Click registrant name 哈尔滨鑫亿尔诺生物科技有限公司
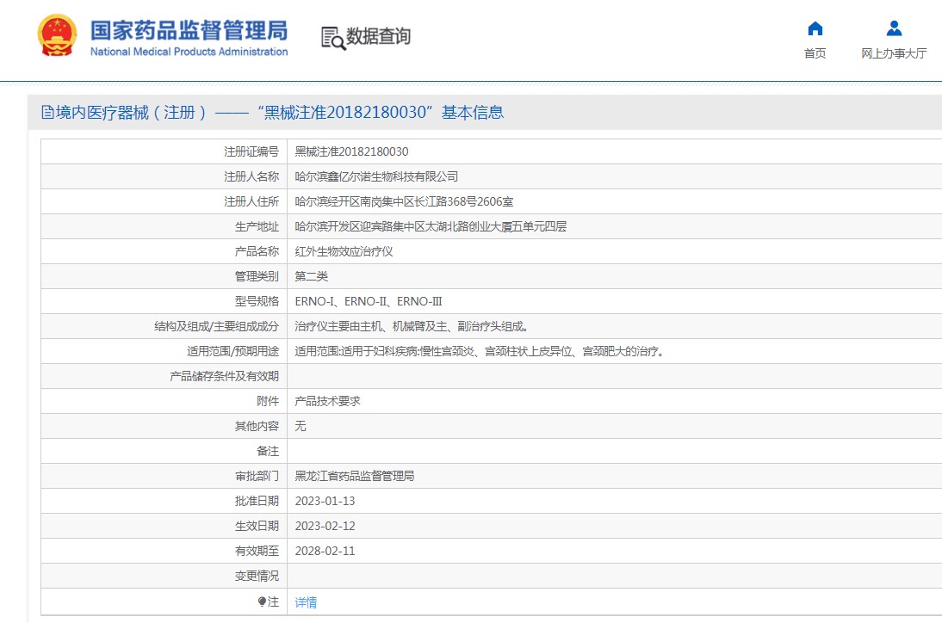 [376, 176]
